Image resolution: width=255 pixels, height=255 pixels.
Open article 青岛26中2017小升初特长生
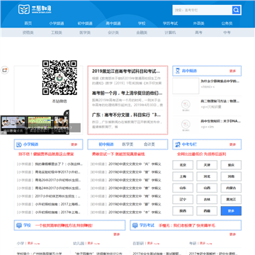(x=58, y=180)
